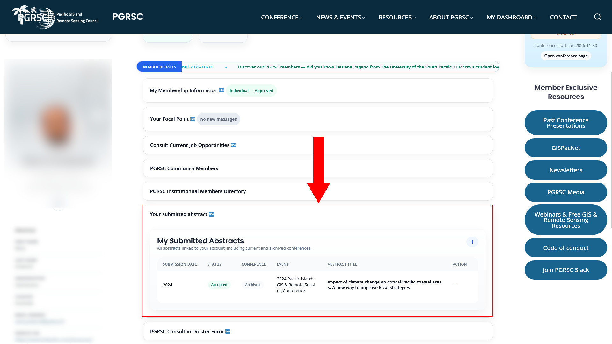Open the search magnifier icon

coord(597,17)
